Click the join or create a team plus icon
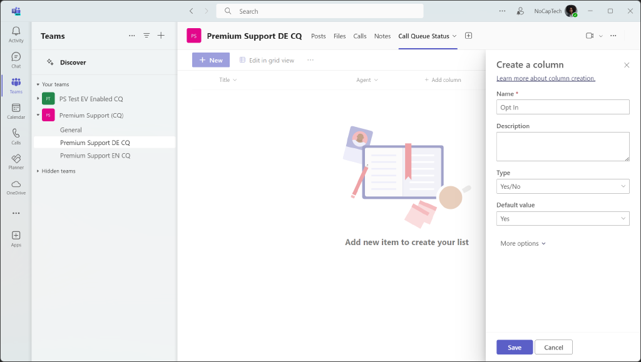The image size is (641, 362). (x=161, y=36)
